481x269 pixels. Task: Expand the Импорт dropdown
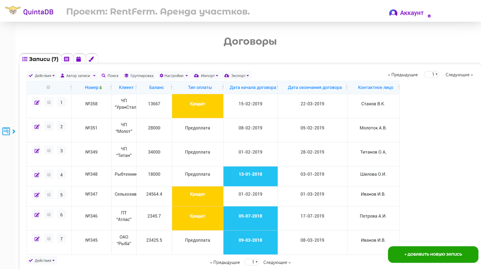pos(206,75)
